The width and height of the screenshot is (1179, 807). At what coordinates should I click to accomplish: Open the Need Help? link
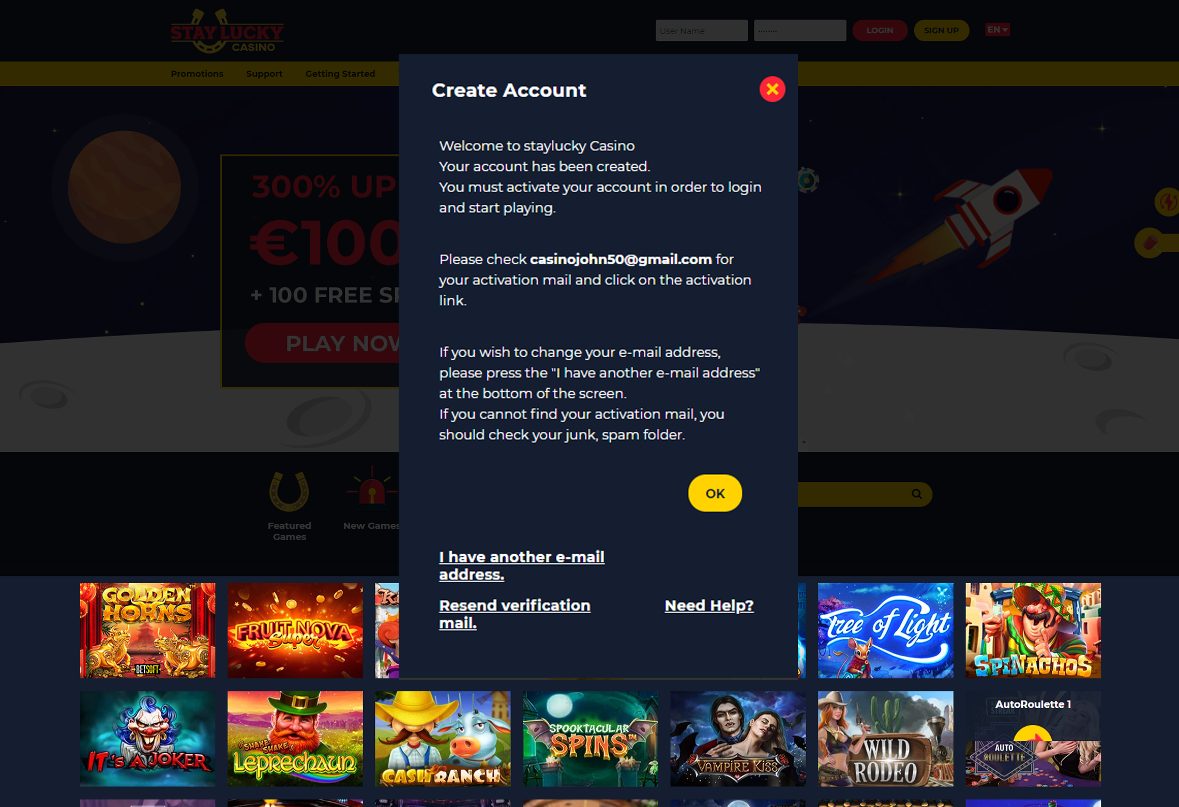pos(709,605)
